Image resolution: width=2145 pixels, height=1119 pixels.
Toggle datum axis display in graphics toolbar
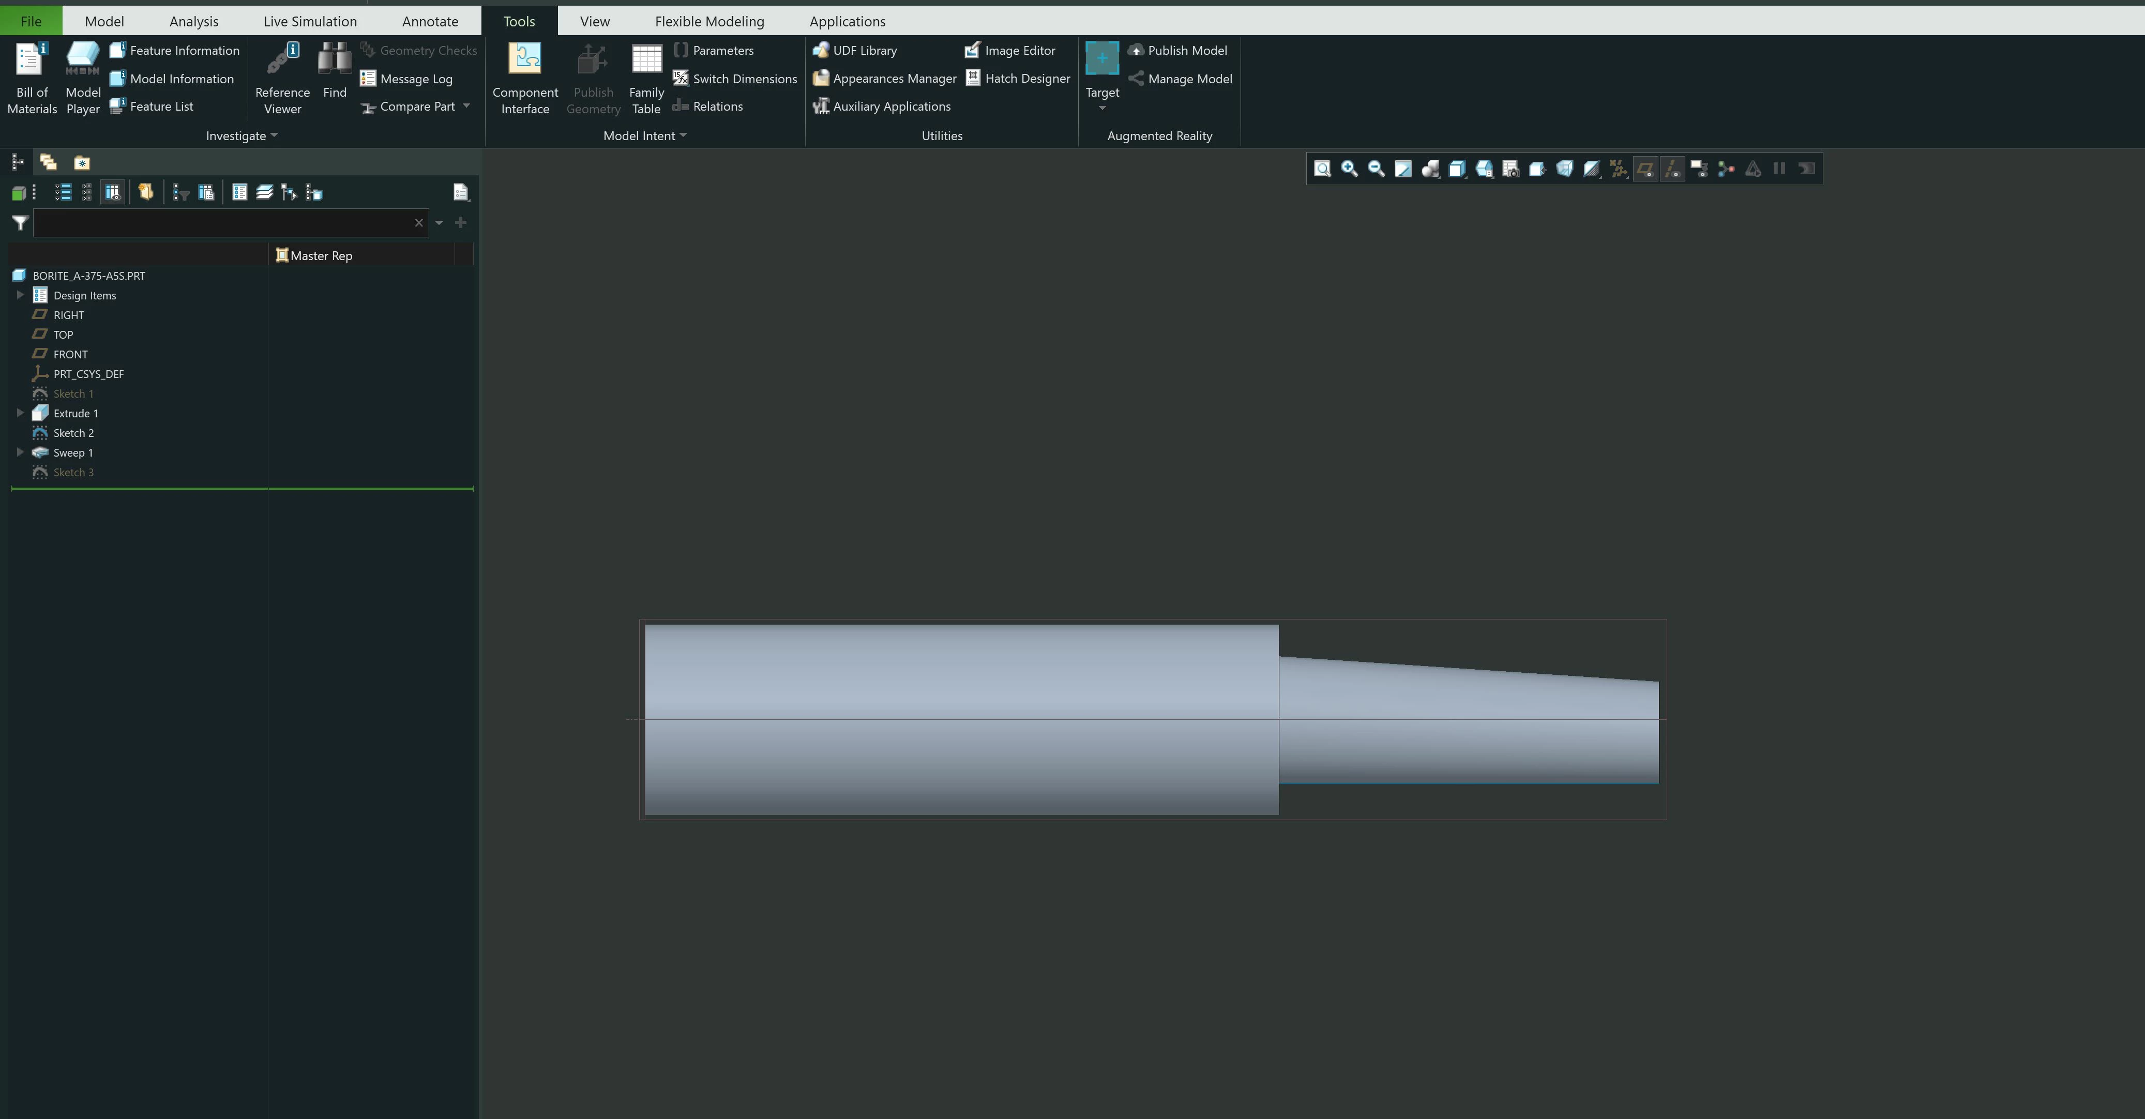1672,169
